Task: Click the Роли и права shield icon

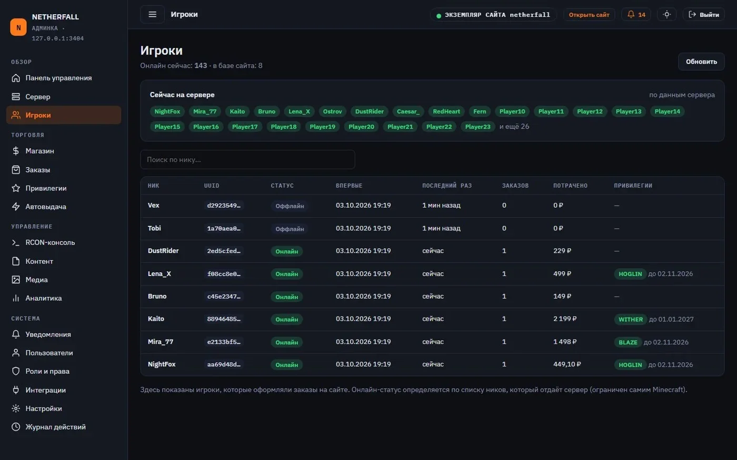Action: 16,371
